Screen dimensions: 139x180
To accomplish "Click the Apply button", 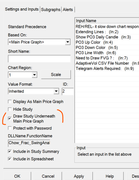I will point(79,176).
